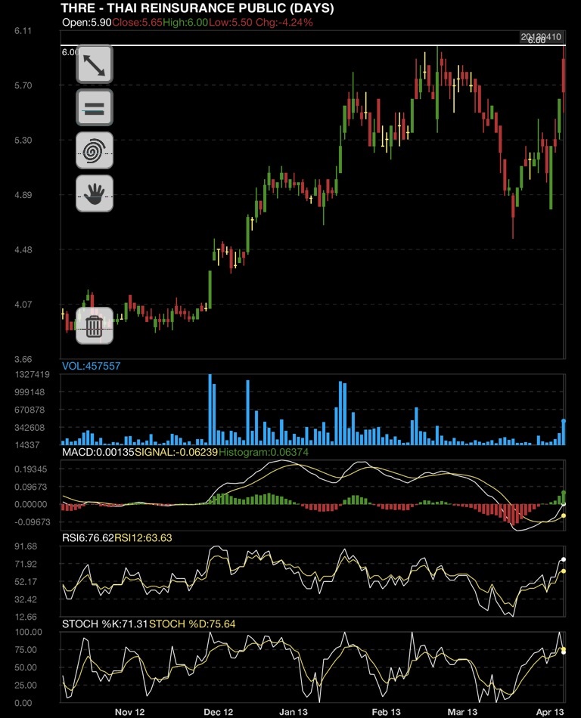Click the MACD:0.00135 label
The width and height of the screenshot is (581, 718).
98,453
